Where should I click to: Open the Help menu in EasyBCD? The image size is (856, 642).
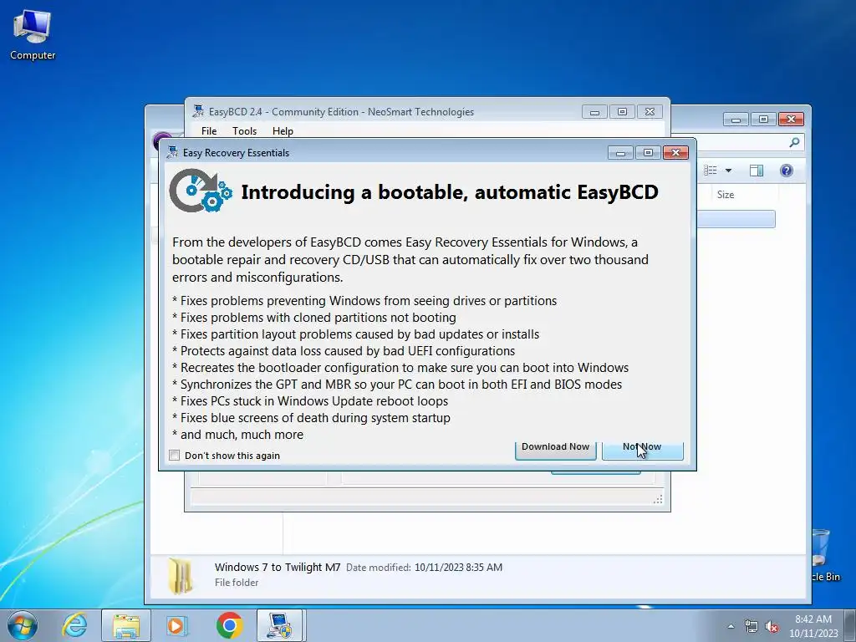pyautogui.click(x=283, y=131)
